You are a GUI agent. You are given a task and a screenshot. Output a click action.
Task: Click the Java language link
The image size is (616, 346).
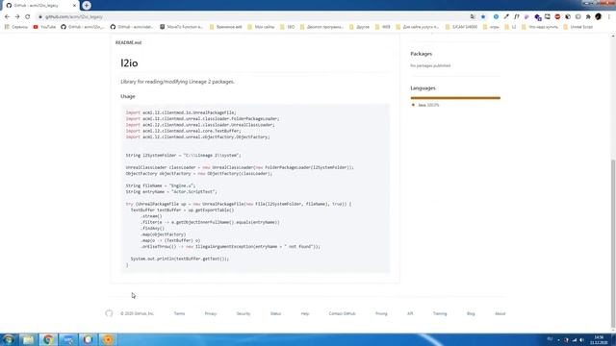click(425, 105)
